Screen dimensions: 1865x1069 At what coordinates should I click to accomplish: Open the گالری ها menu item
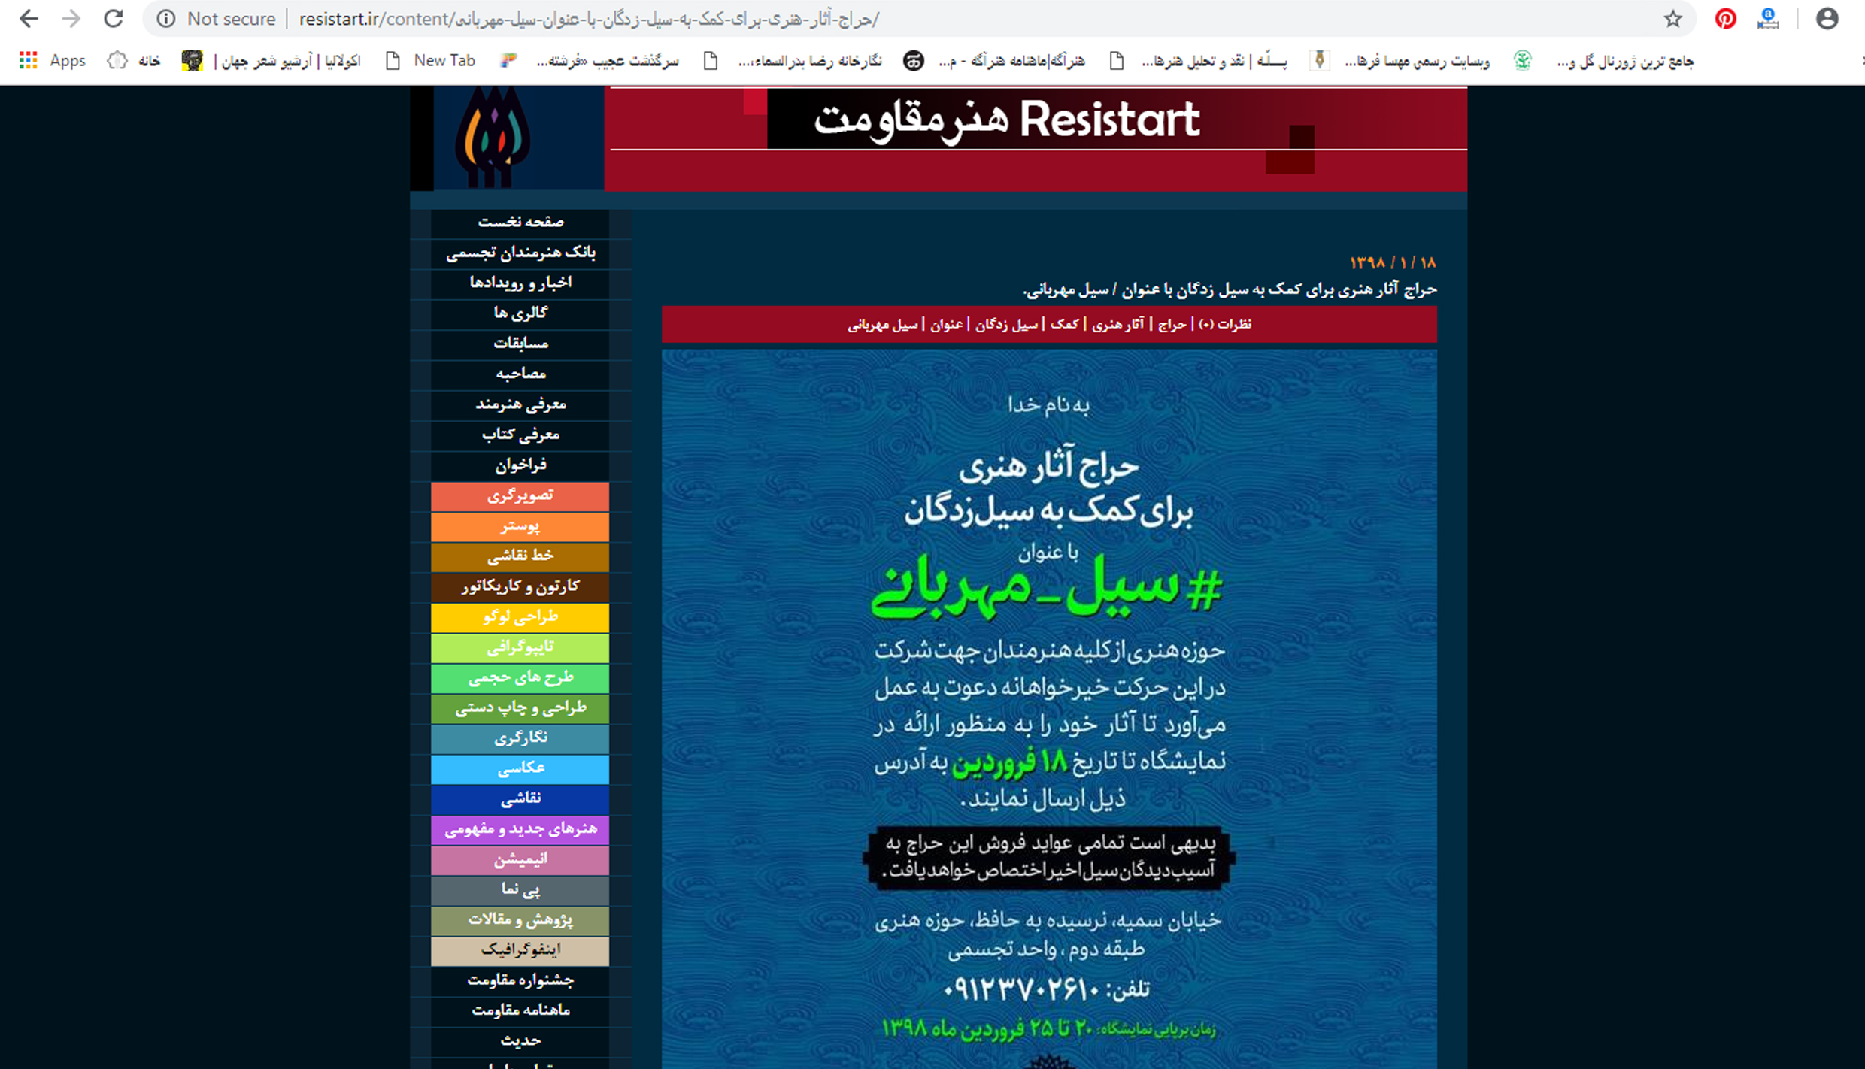tap(520, 313)
